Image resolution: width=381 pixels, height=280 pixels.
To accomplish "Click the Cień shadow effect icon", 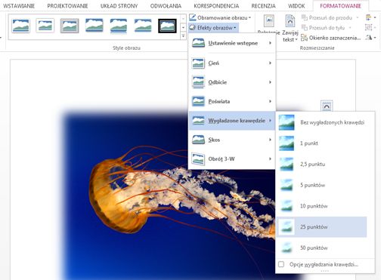I will click(198, 63).
